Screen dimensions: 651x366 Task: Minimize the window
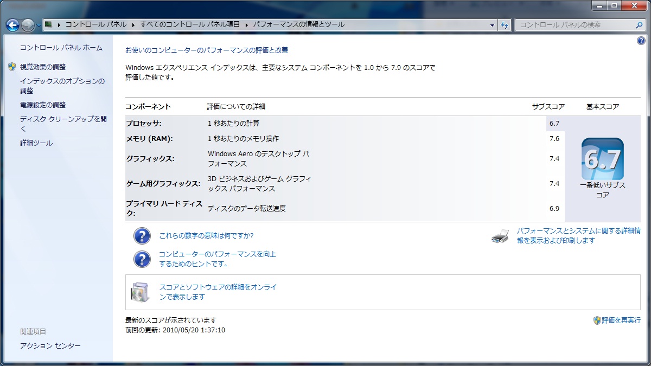pyautogui.click(x=599, y=5)
